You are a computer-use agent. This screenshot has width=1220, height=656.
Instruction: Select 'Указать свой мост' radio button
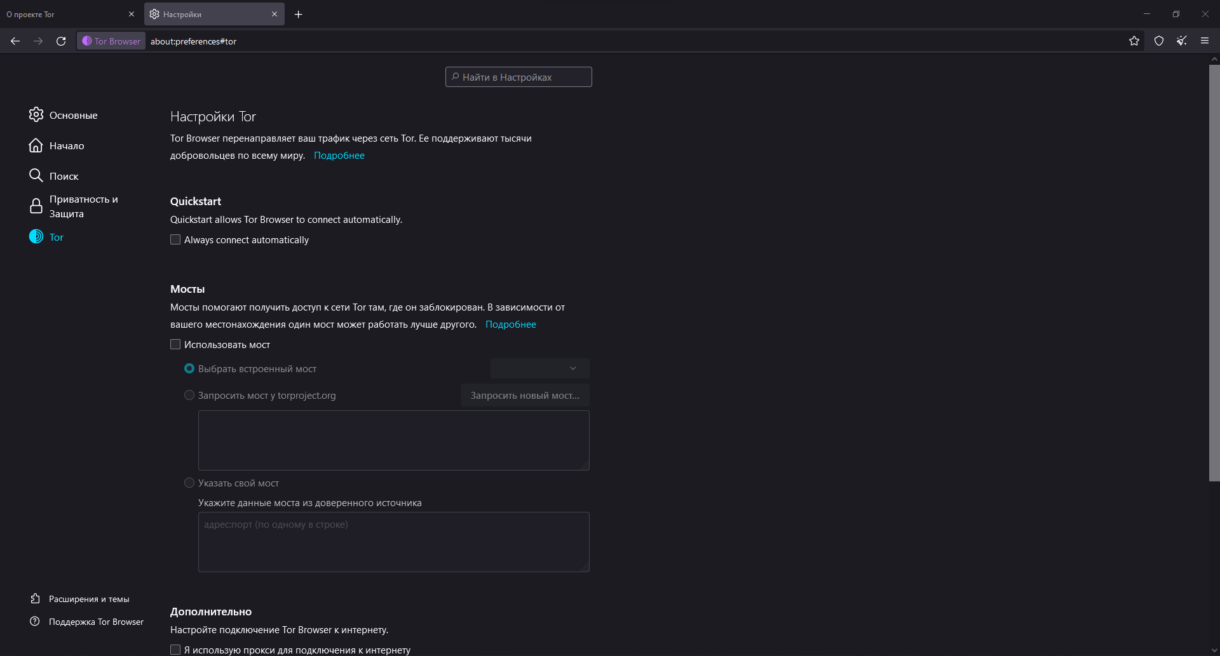[x=189, y=483]
